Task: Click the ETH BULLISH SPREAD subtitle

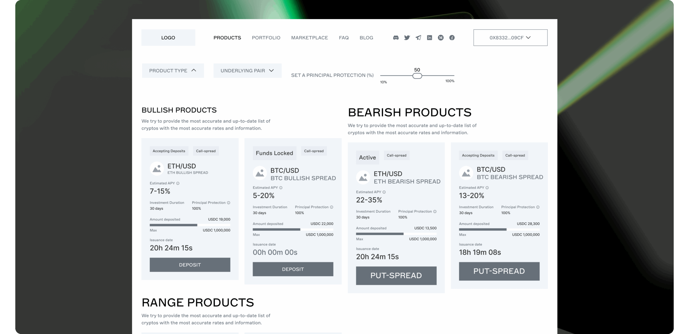Action: coord(188,173)
